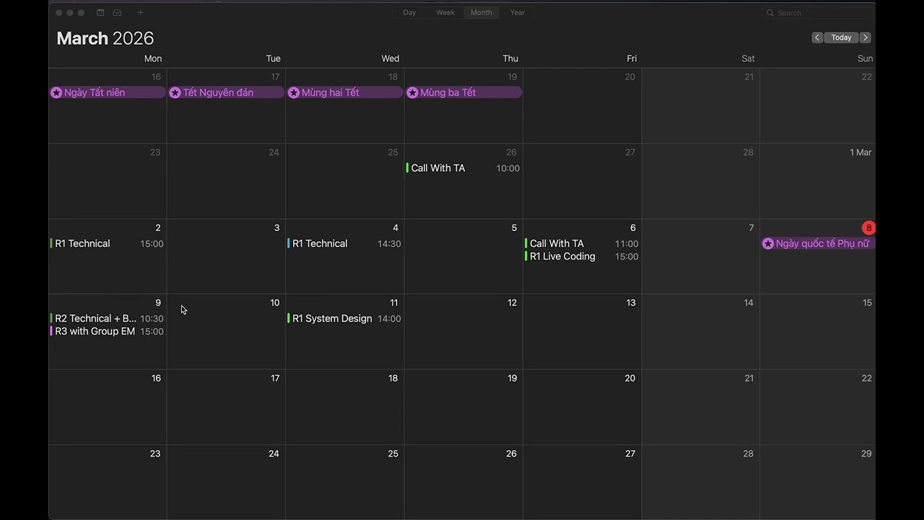Focus the Search field
Viewport: 924px width, 520px height.
click(x=819, y=13)
